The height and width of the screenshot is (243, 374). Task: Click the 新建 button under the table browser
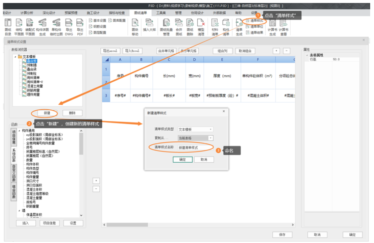click(x=47, y=113)
